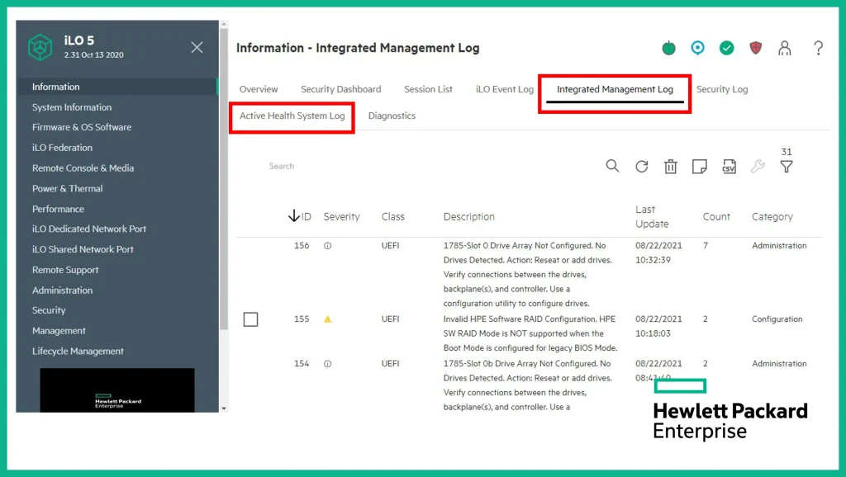Open the Active Health System Log tab
Viewport: 846px width, 477px height.
(x=292, y=116)
